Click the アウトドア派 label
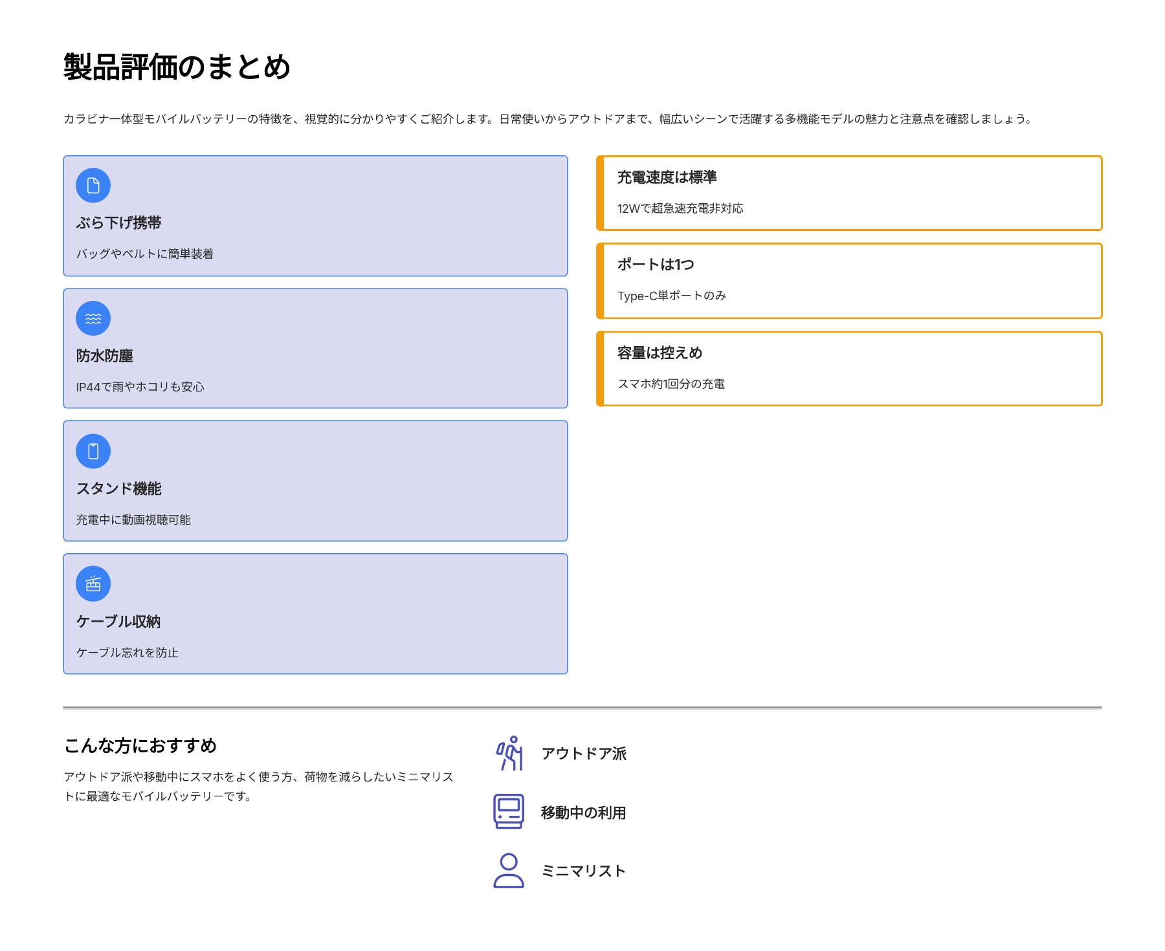This screenshot has width=1165, height=951. tap(584, 754)
